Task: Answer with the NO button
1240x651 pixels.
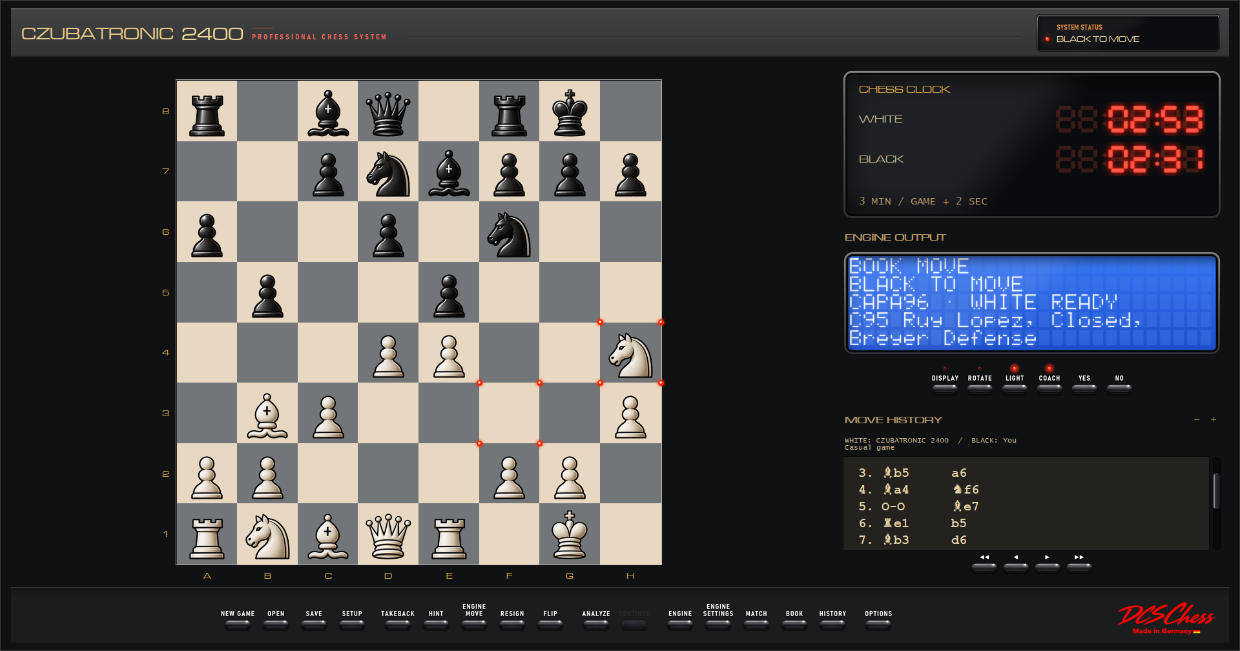Action: pos(1119,388)
